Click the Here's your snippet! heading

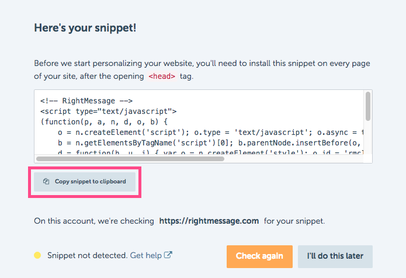85,27
